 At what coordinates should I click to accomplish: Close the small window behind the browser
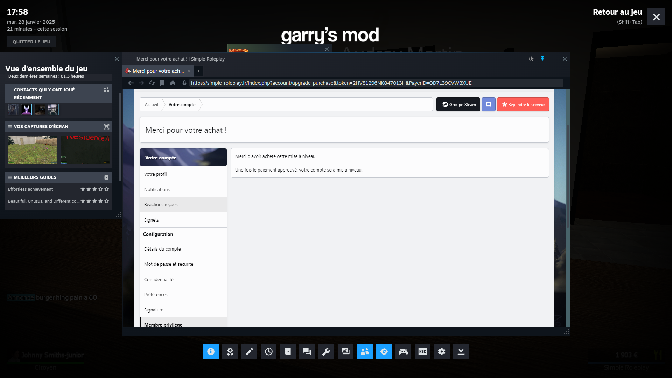327,49
